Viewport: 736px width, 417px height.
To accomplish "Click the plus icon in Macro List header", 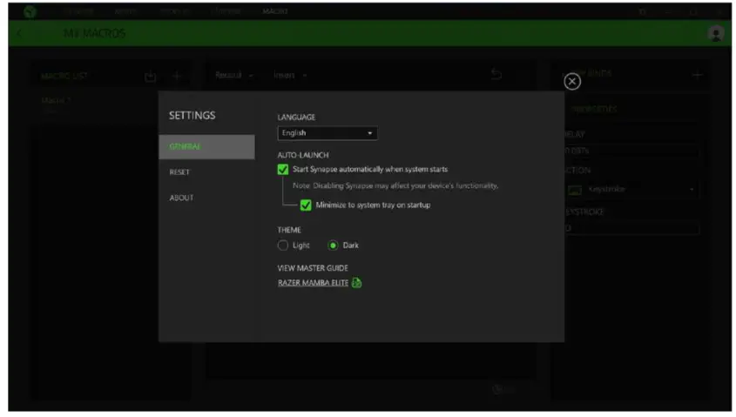I will pos(177,76).
